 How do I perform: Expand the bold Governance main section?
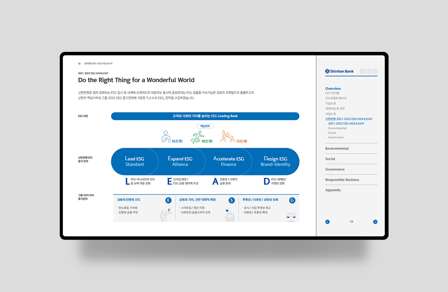[x=335, y=169]
